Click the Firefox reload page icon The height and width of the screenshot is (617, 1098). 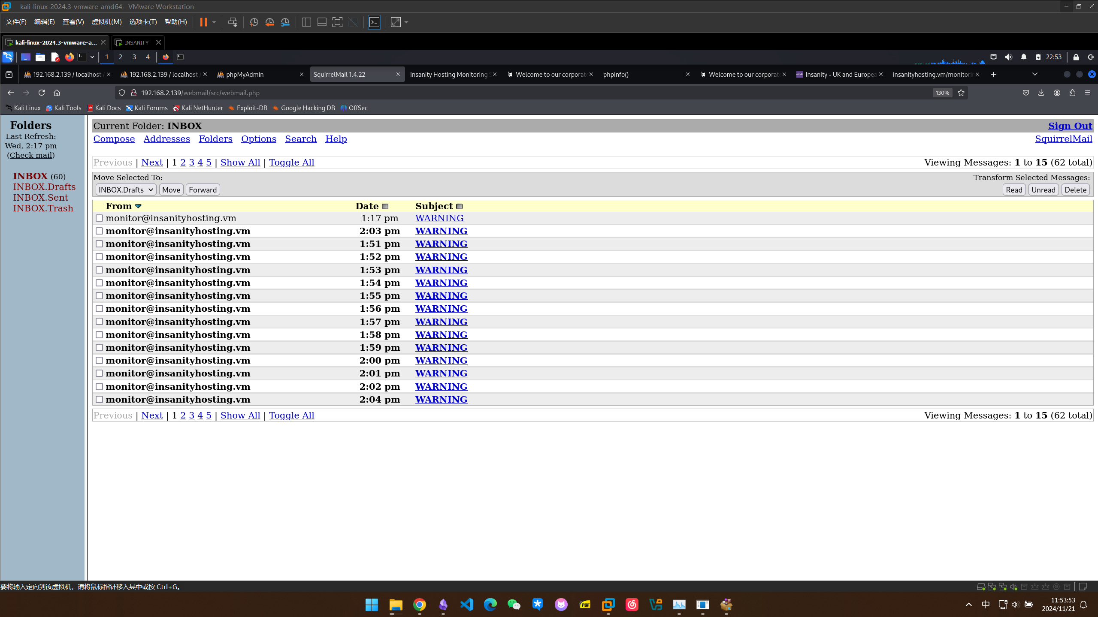(42, 93)
